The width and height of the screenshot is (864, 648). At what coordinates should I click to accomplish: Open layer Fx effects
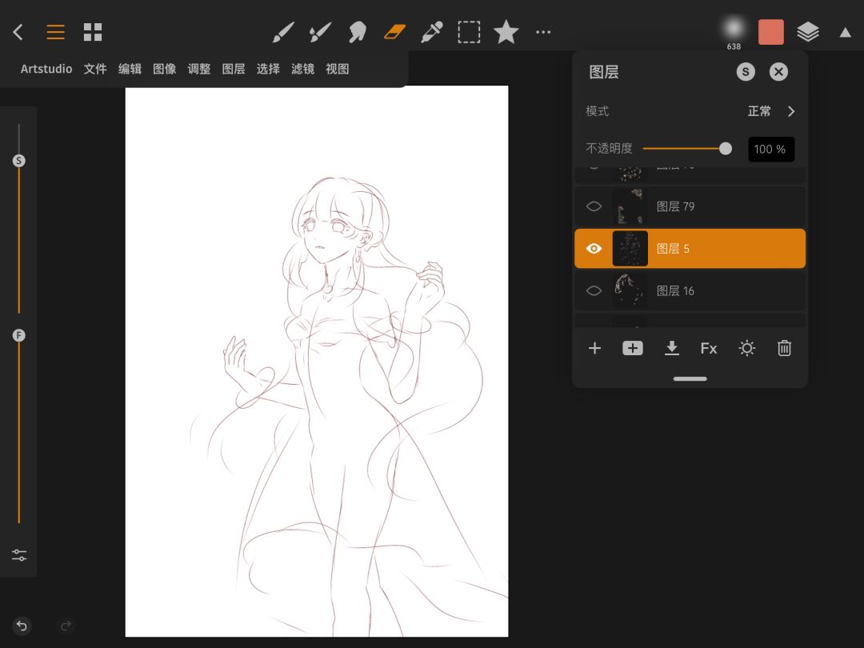tap(709, 348)
